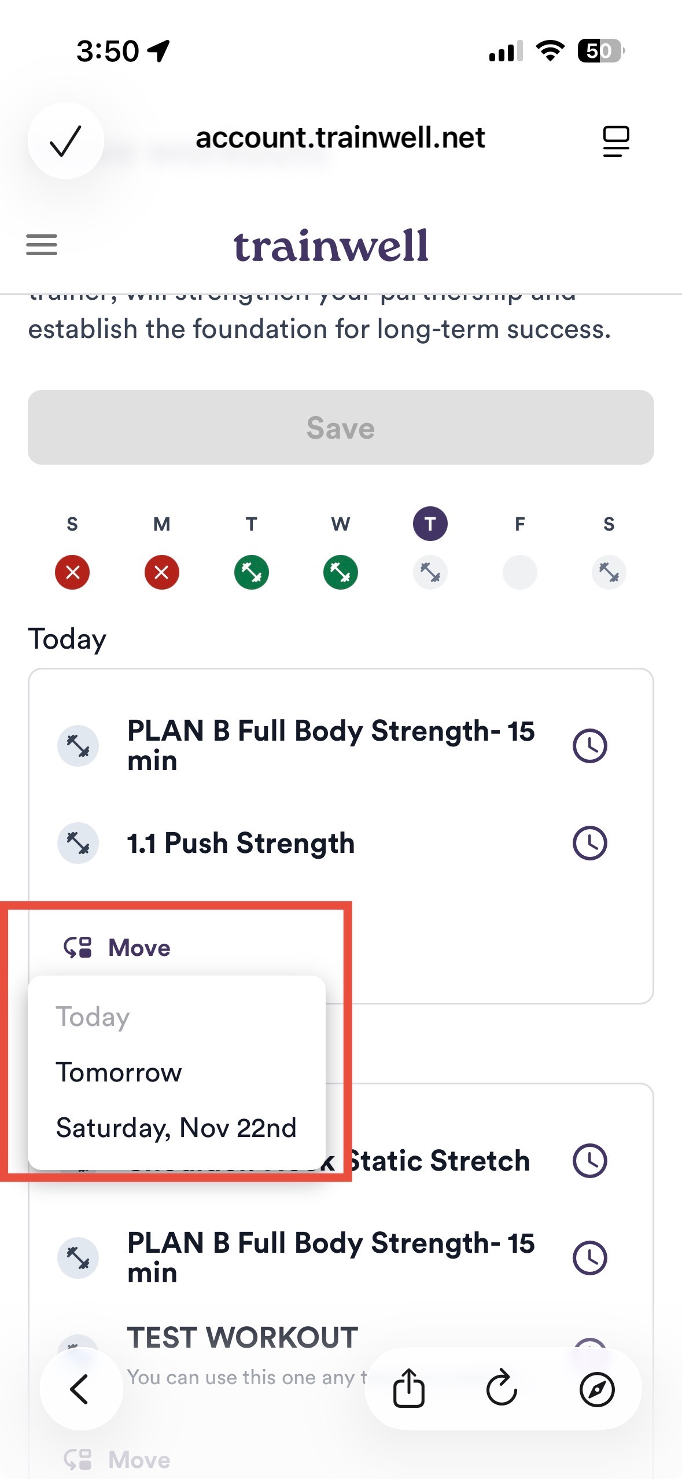Viewport: 682px width, 1479px height.
Task: Tap the clock icon beside Static Stretch
Action: [x=589, y=1160]
